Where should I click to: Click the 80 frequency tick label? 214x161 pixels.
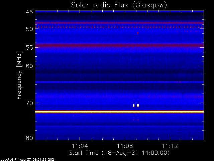tap(29, 138)
